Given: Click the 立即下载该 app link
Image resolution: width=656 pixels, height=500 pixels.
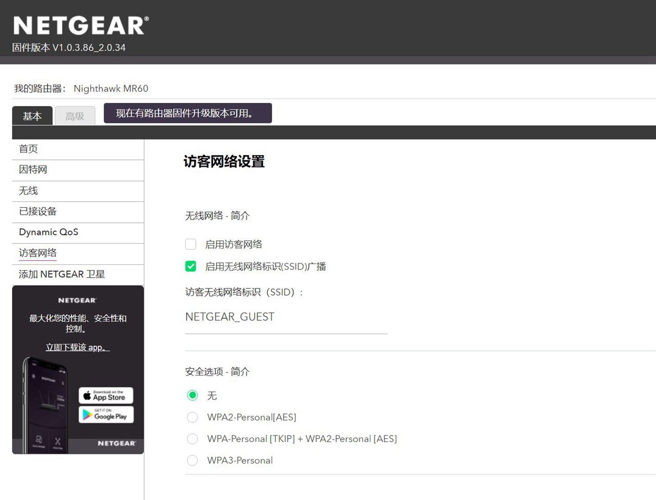Looking at the screenshot, I should point(77,347).
